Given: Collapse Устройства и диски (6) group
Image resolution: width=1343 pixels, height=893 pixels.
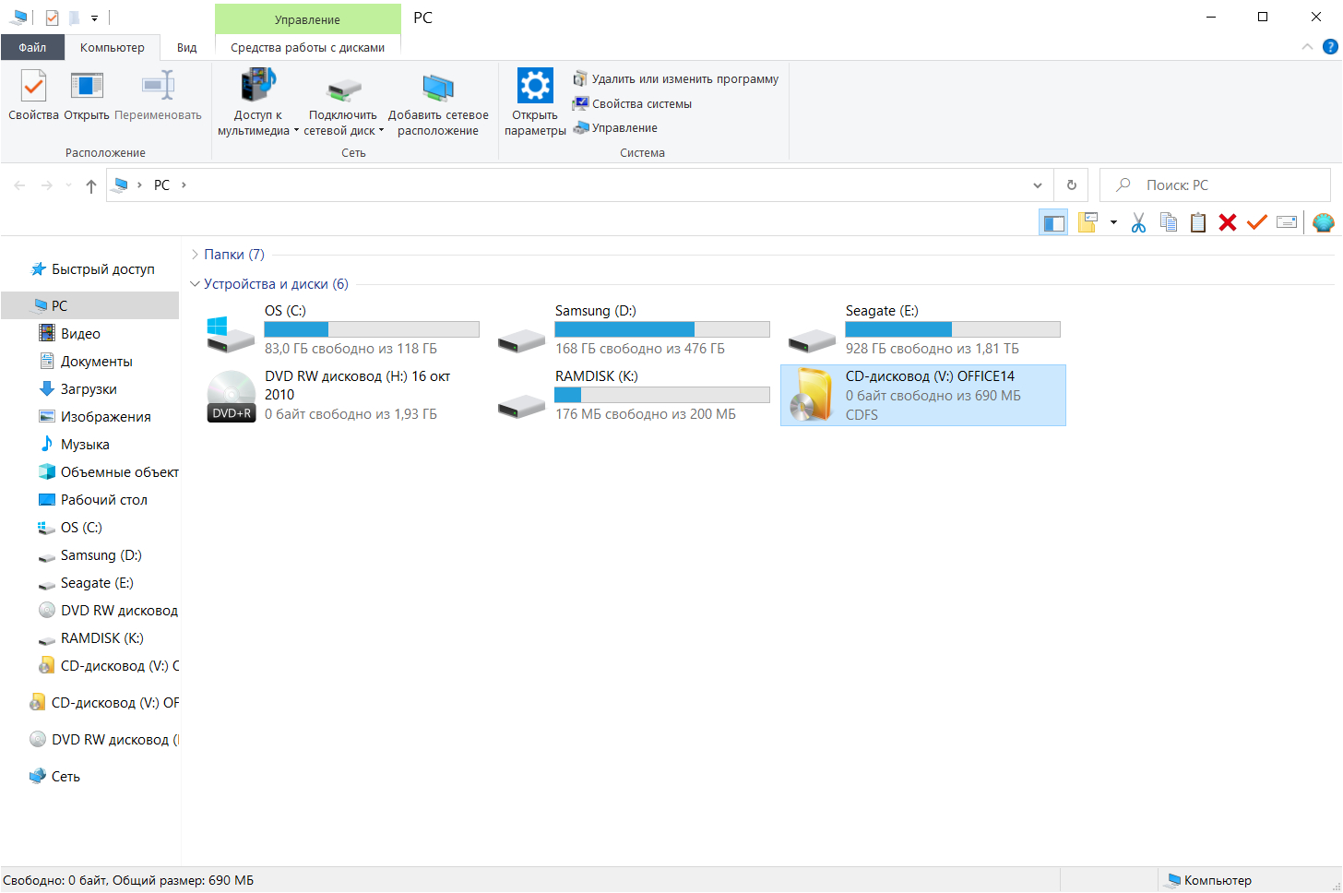Looking at the screenshot, I should coord(195,284).
